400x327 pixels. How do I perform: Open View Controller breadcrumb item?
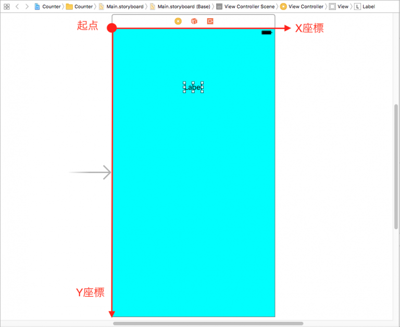pyautogui.click(x=302, y=7)
